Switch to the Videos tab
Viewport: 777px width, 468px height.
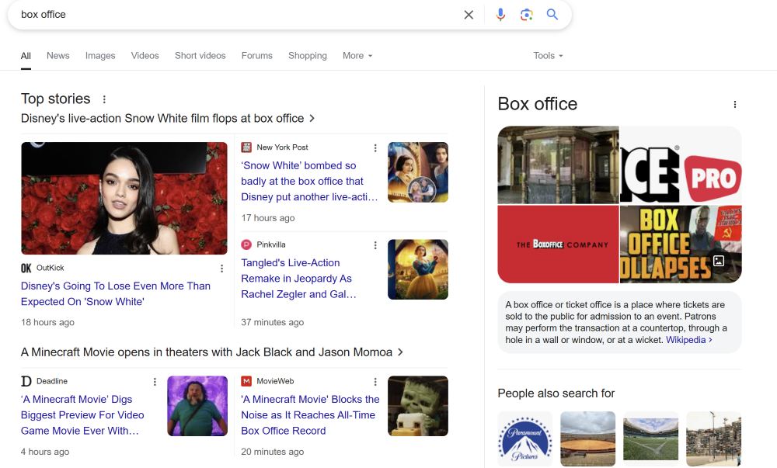pos(145,56)
